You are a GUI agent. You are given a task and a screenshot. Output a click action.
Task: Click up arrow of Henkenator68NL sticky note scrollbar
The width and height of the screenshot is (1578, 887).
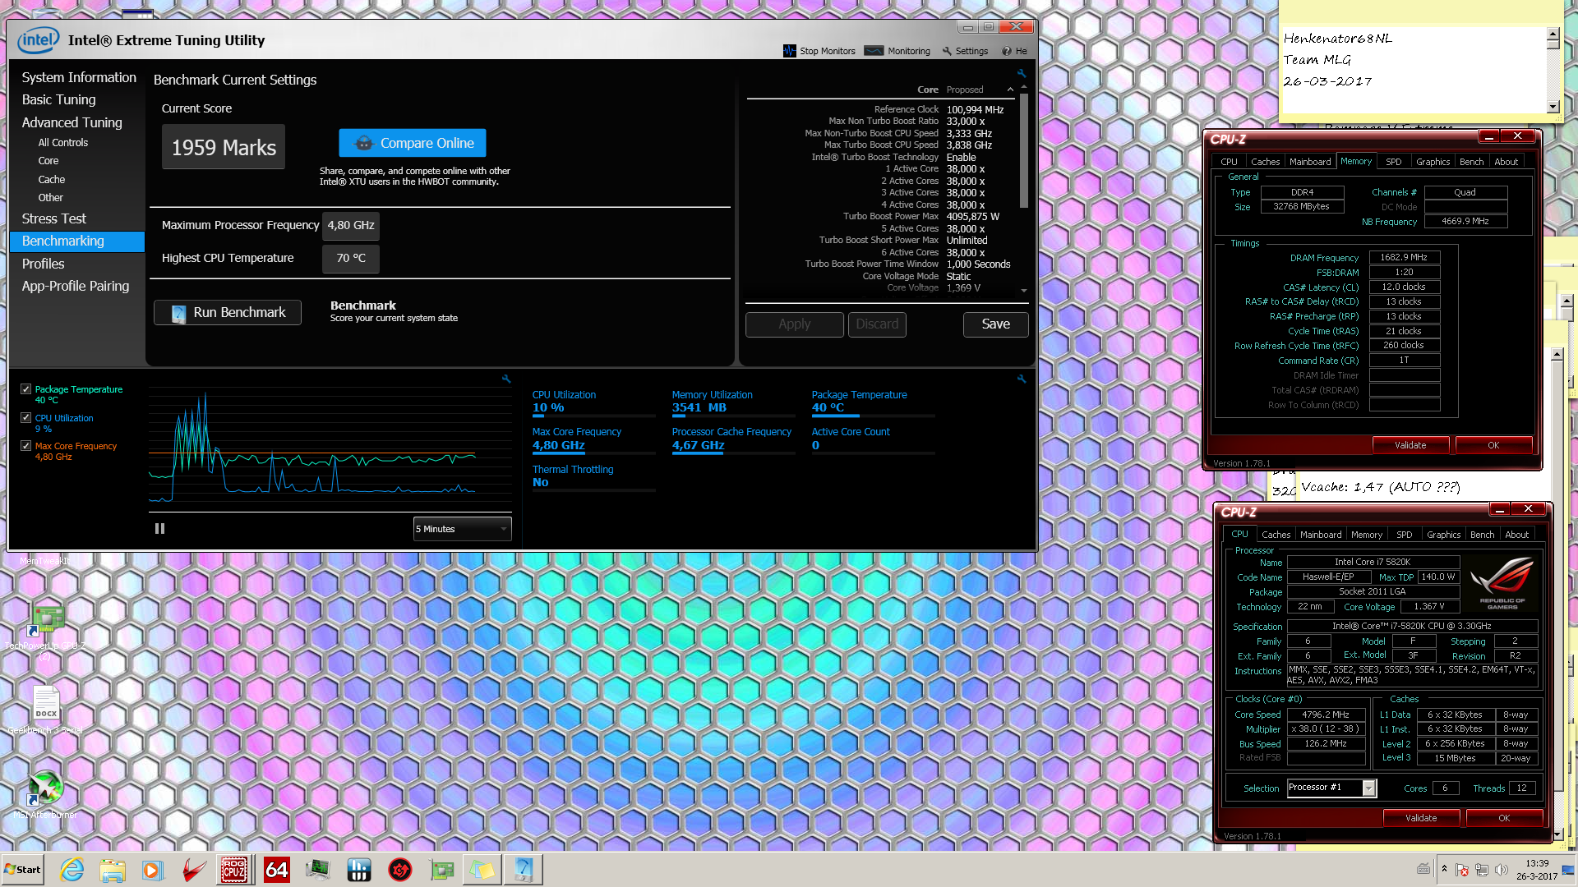(1553, 34)
